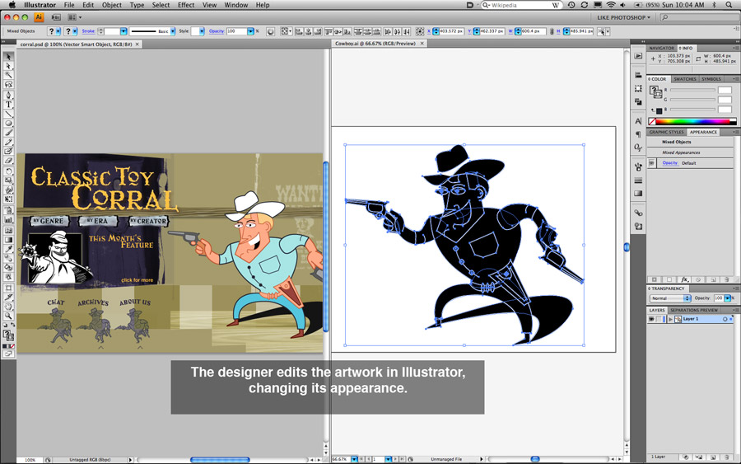Image resolution: width=741 pixels, height=464 pixels.
Task: Click the fx add effect icon in Appearance panel
Action: tap(684, 279)
